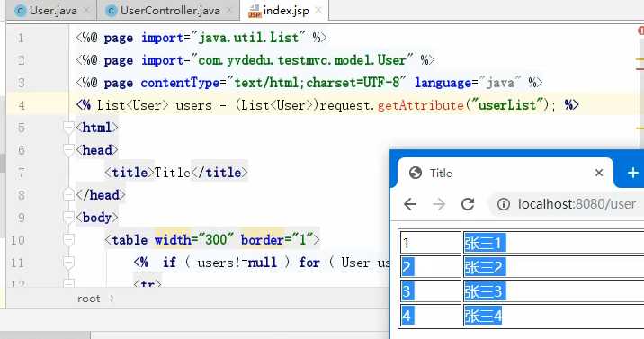The image size is (644, 339).
Task: Click line number 4 in the gutter
Action: coord(22,105)
